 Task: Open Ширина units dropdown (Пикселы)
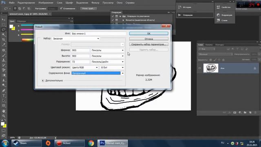[107, 50]
